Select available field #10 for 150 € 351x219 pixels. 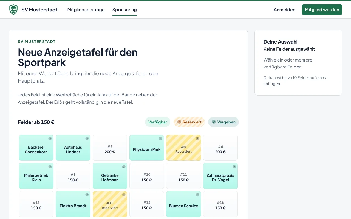147,176
